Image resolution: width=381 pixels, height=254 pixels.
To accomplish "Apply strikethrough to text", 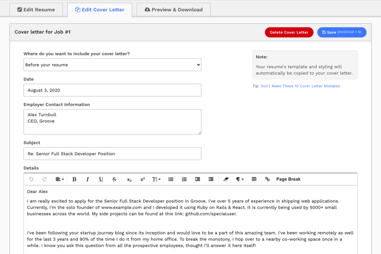I will (114, 179).
